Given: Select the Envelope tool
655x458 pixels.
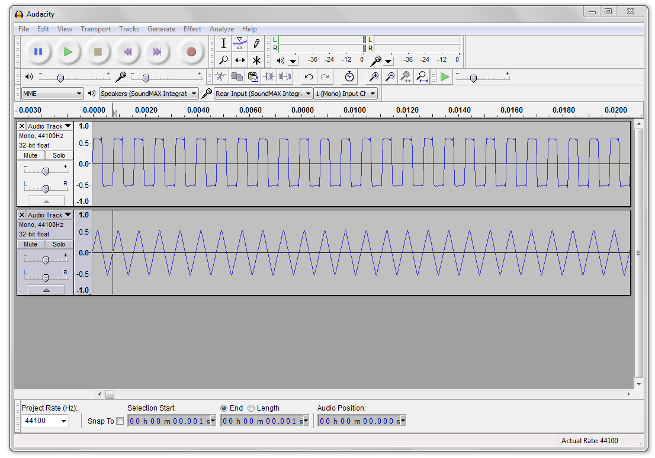Looking at the screenshot, I should (240, 43).
